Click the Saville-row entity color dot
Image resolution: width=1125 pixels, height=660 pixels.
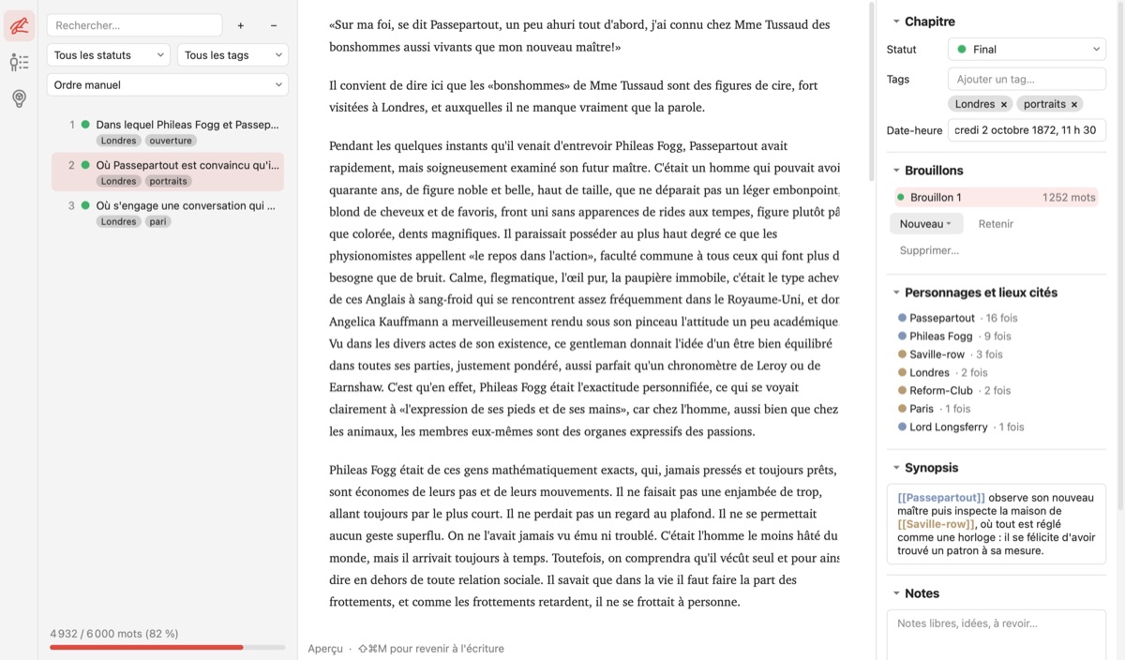902,354
